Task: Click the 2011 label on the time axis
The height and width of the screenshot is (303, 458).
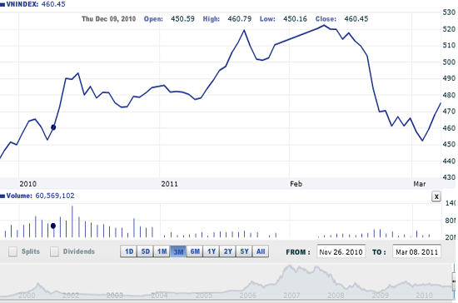Action: 169,184
